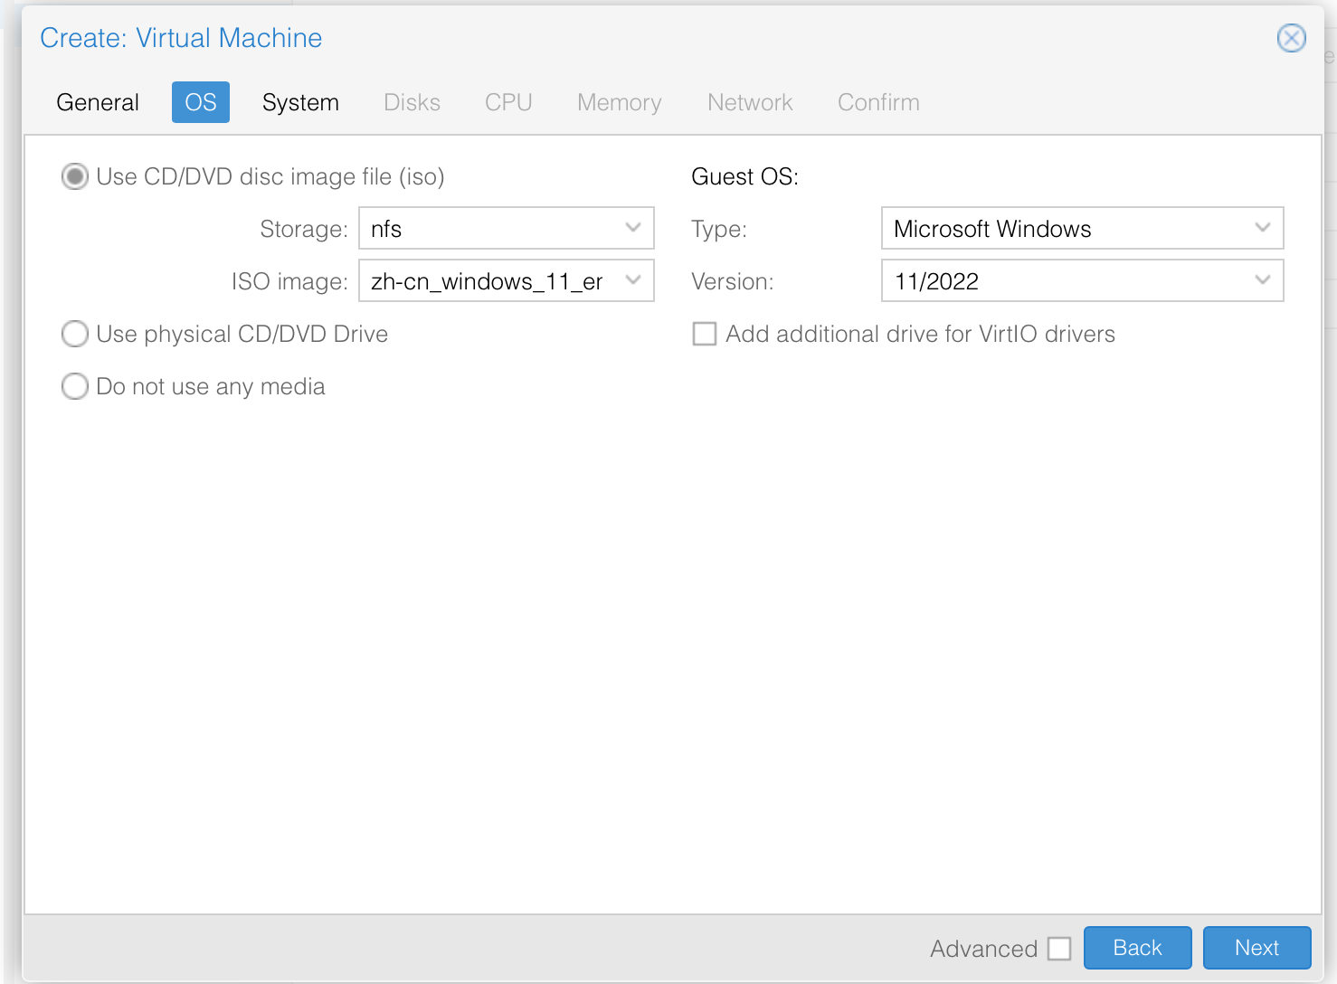Jump to the Confirm tab
The image size is (1337, 984).
878,102
